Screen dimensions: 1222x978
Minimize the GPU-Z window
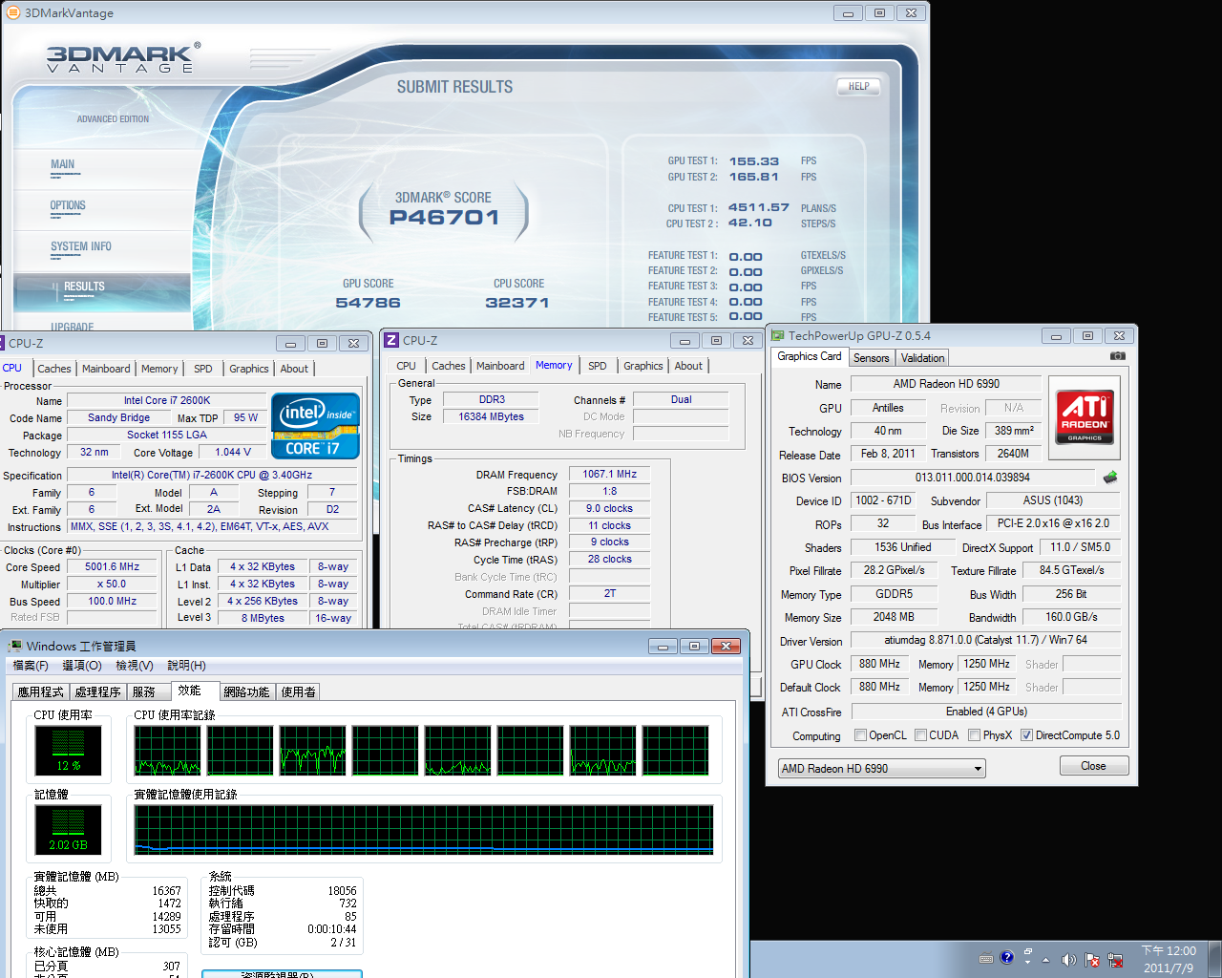pos(1056,335)
